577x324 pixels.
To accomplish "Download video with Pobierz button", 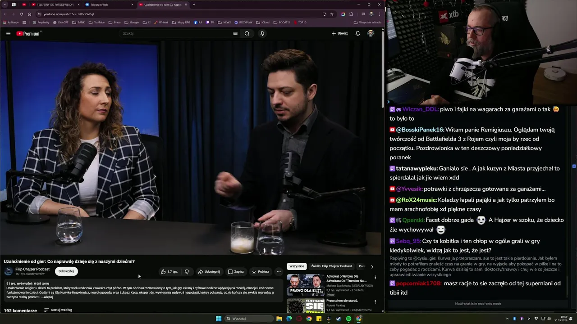I will pos(260,272).
